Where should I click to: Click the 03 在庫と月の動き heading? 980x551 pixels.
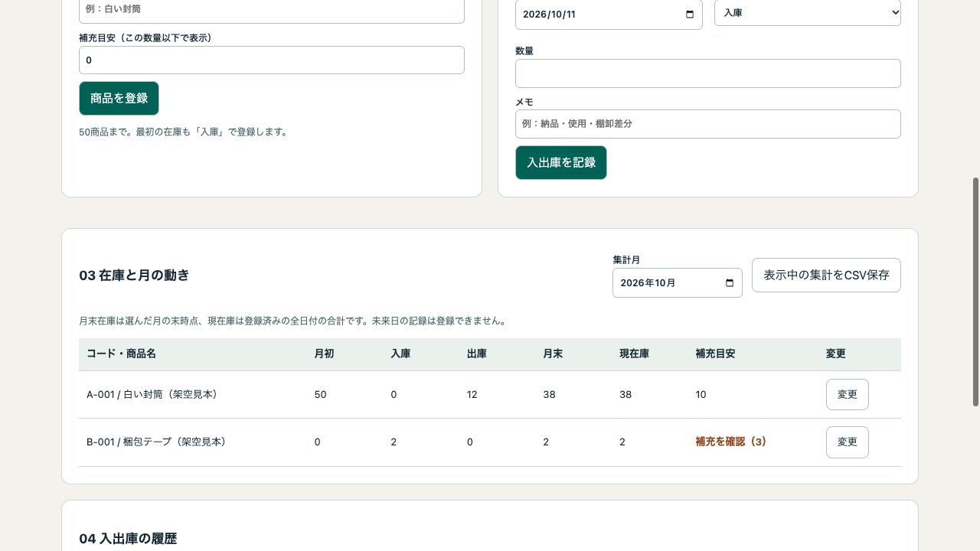[x=134, y=275]
